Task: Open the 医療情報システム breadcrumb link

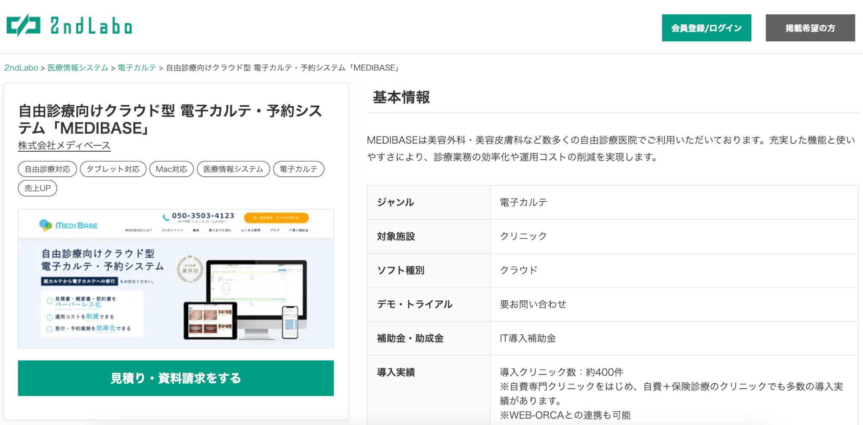Action: (x=78, y=67)
